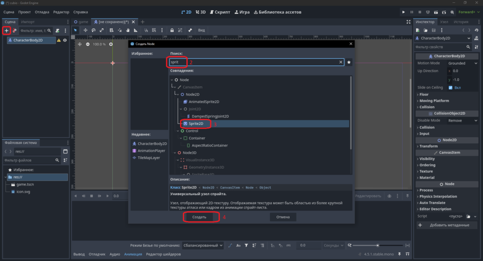Activate the Ruler measuring tool

(x=135, y=30)
